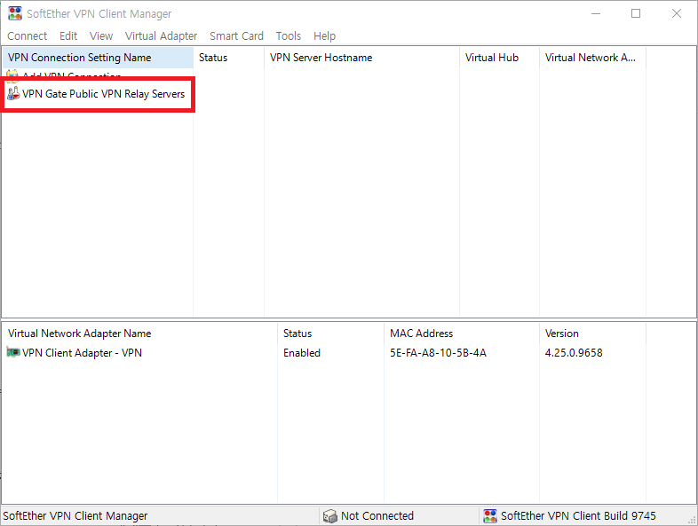This screenshot has width=698, height=526.
Task: Open the Virtual Adapter menu
Action: 161,36
